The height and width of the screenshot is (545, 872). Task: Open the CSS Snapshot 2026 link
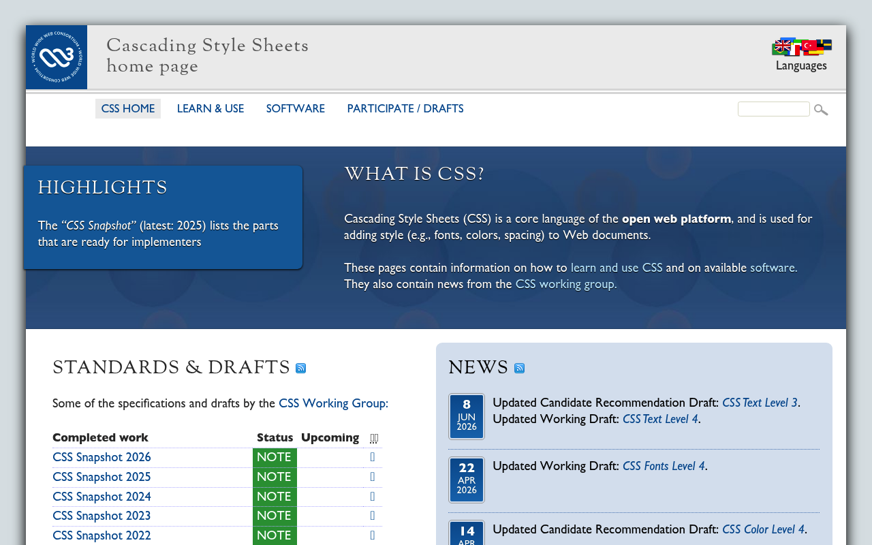tap(102, 457)
